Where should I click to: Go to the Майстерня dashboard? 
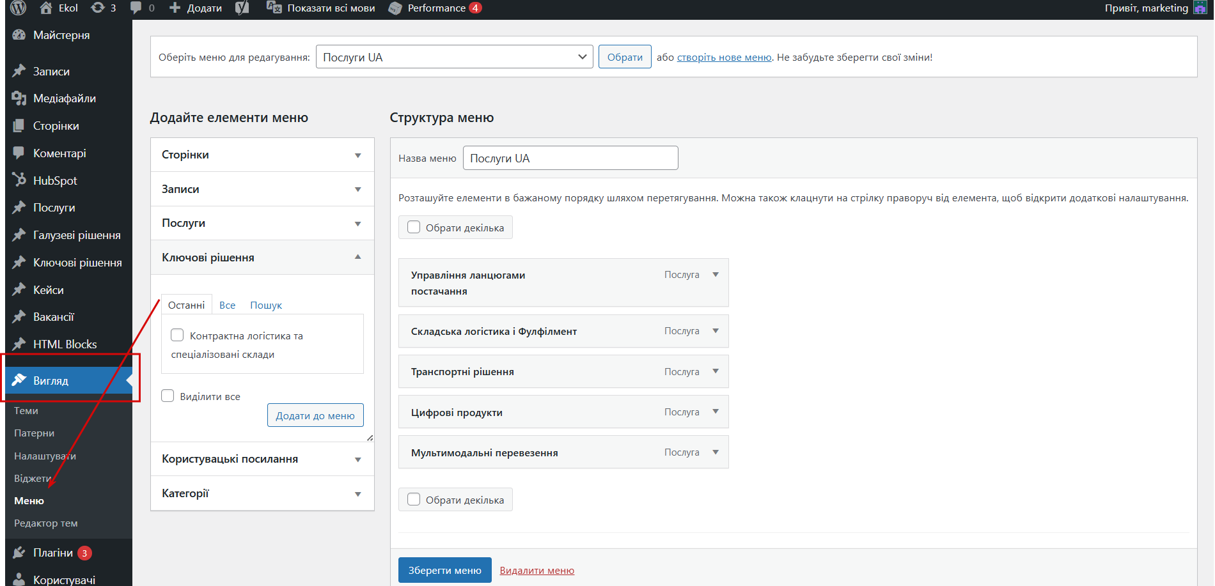pyautogui.click(x=61, y=35)
